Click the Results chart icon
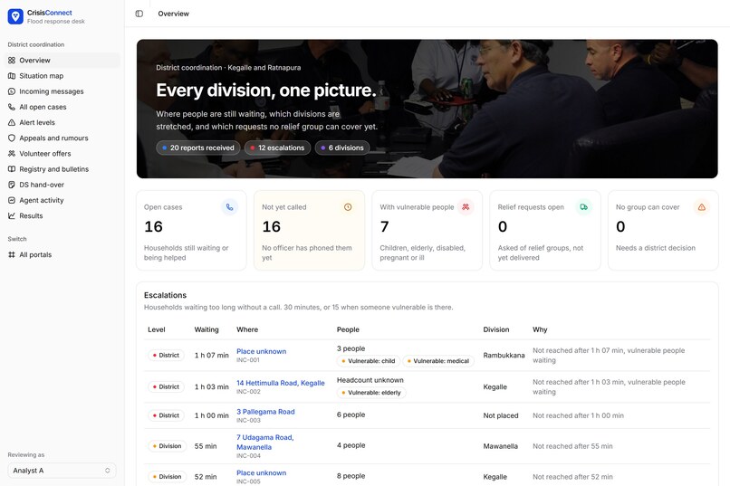Image resolution: width=730 pixels, height=486 pixels. point(12,215)
